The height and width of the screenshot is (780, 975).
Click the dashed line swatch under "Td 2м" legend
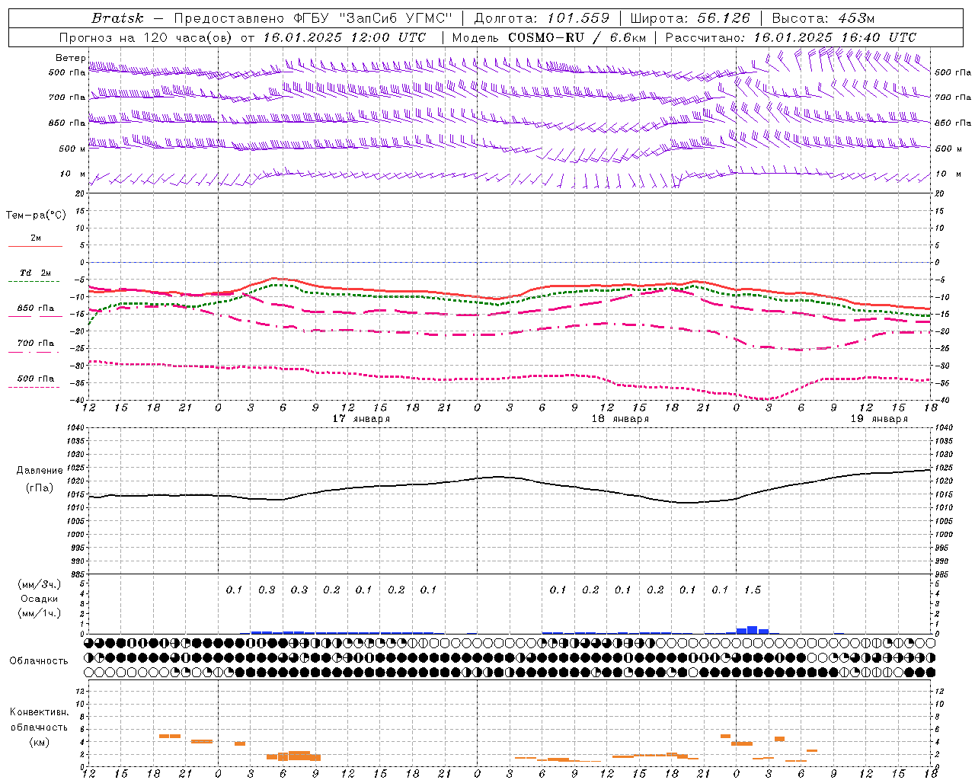34,282
